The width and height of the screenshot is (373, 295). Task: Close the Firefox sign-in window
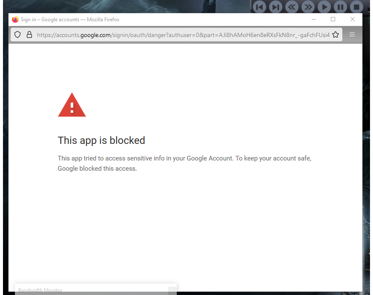[x=353, y=20]
